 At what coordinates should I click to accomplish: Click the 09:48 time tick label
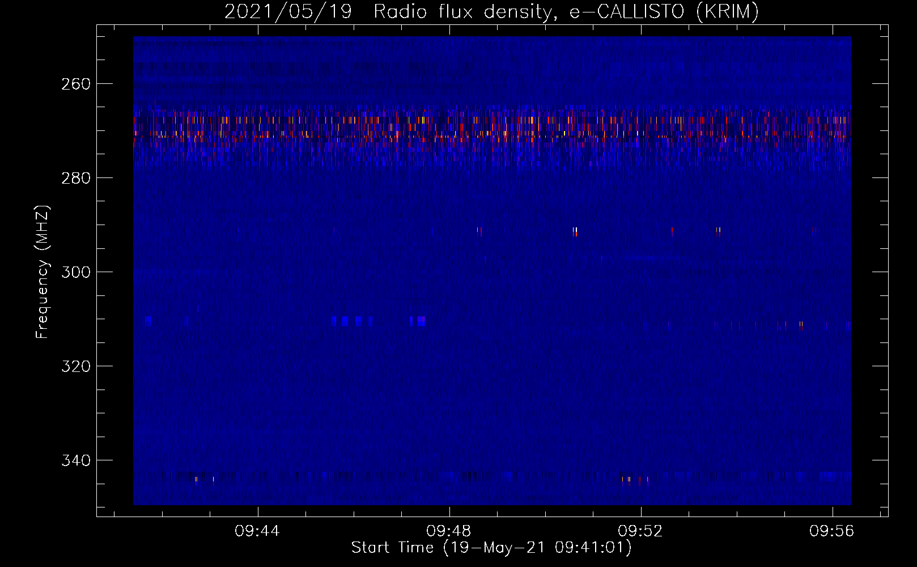pos(449,531)
